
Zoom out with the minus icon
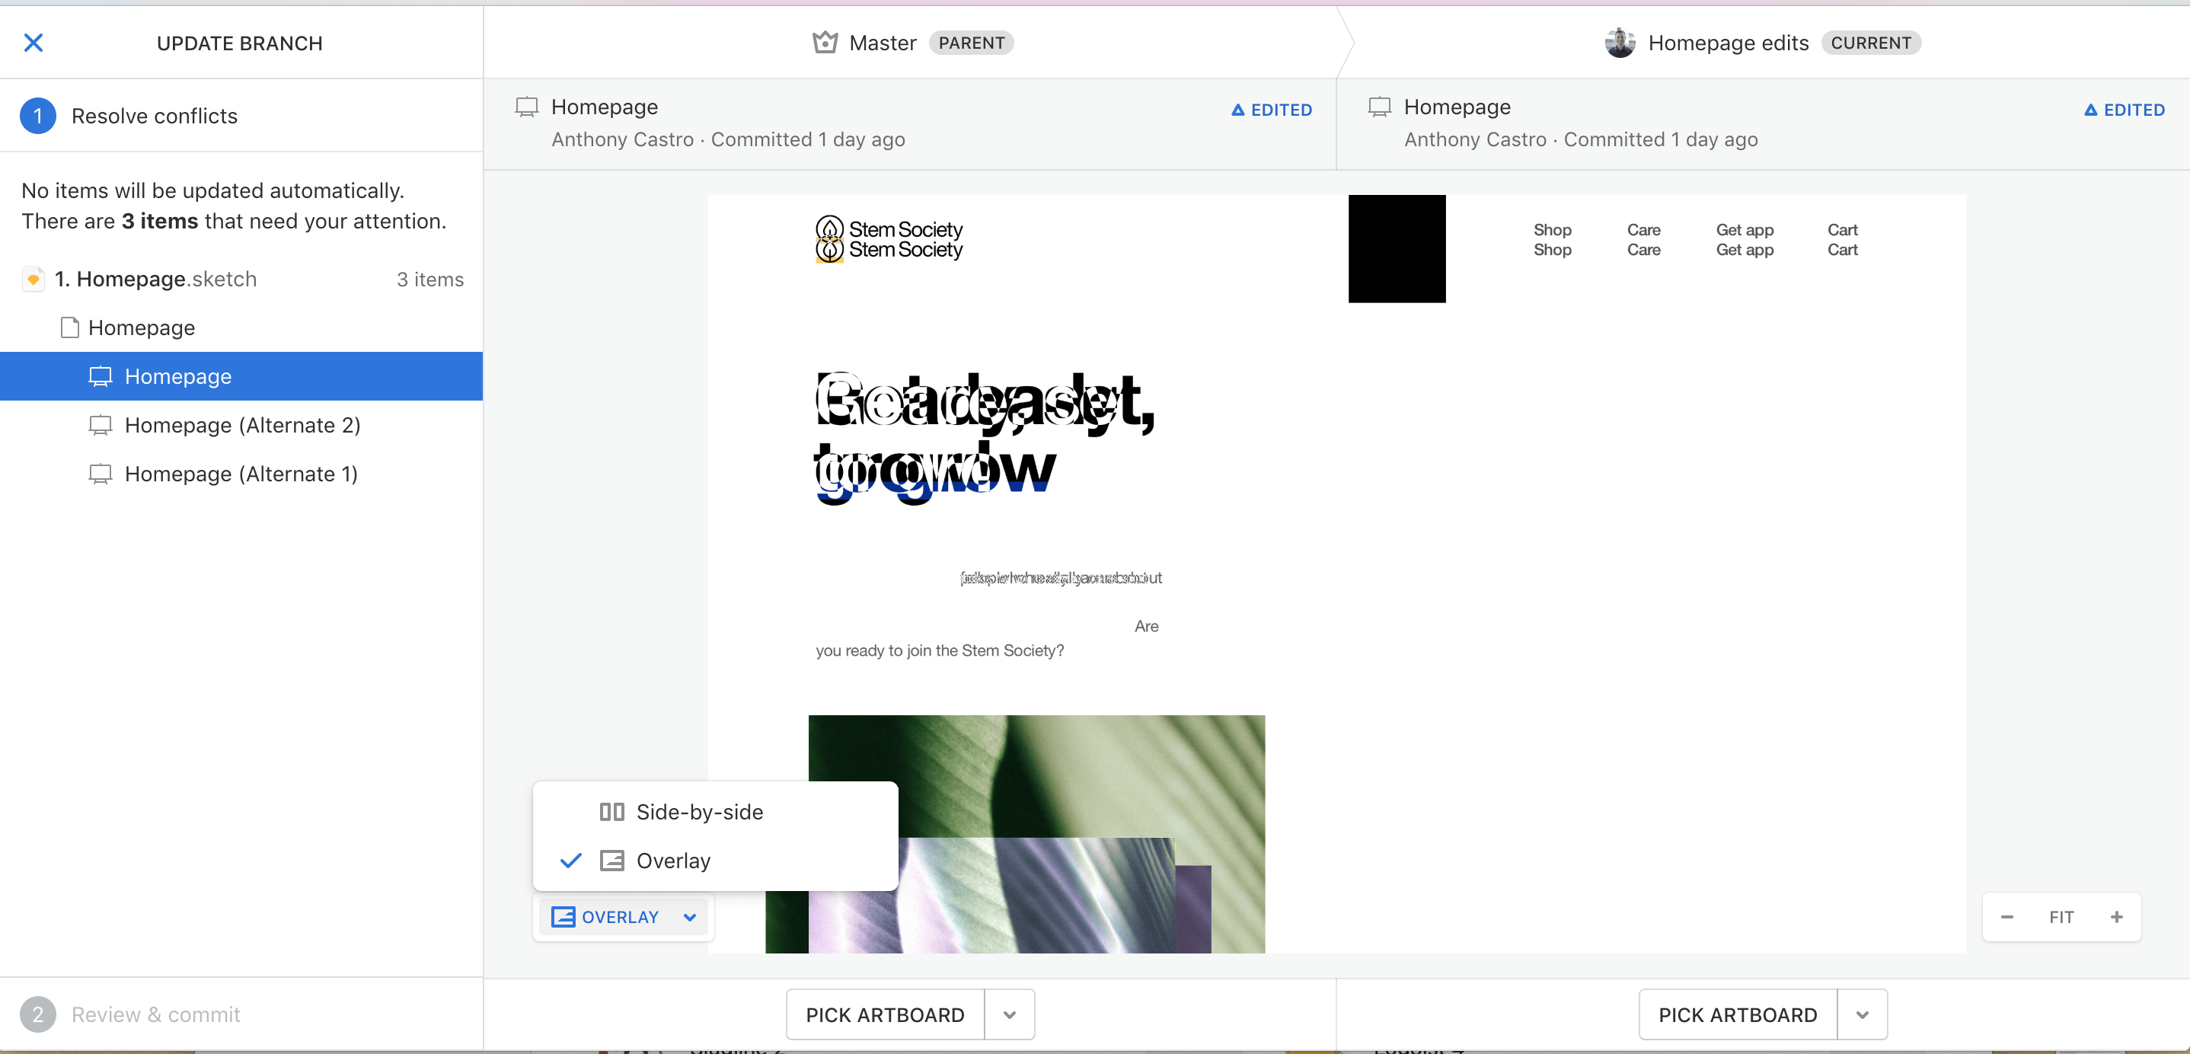point(2006,917)
